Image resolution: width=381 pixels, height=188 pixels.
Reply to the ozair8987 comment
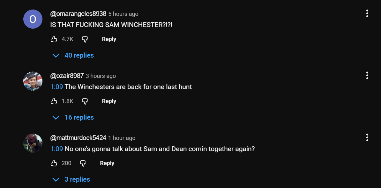click(109, 101)
